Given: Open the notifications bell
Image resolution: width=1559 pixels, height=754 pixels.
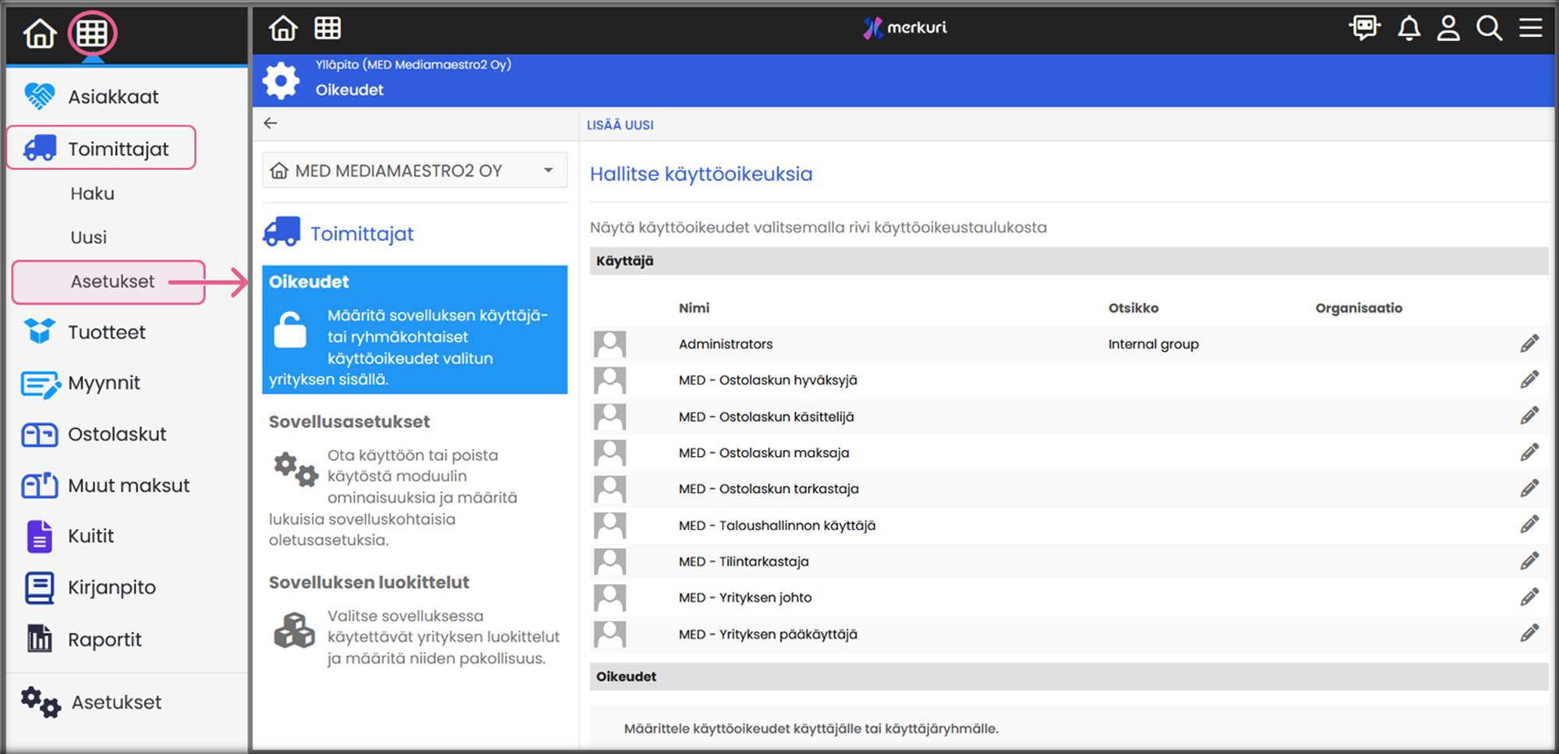Looking at the screenshot, I should click(1409, 29).
